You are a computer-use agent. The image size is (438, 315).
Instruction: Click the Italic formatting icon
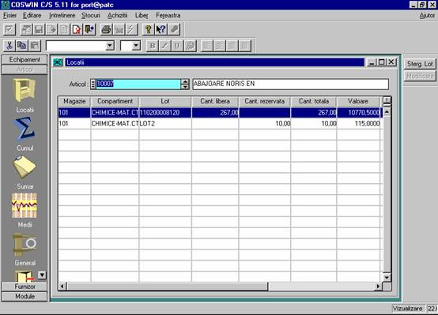(x=164, y=46)
